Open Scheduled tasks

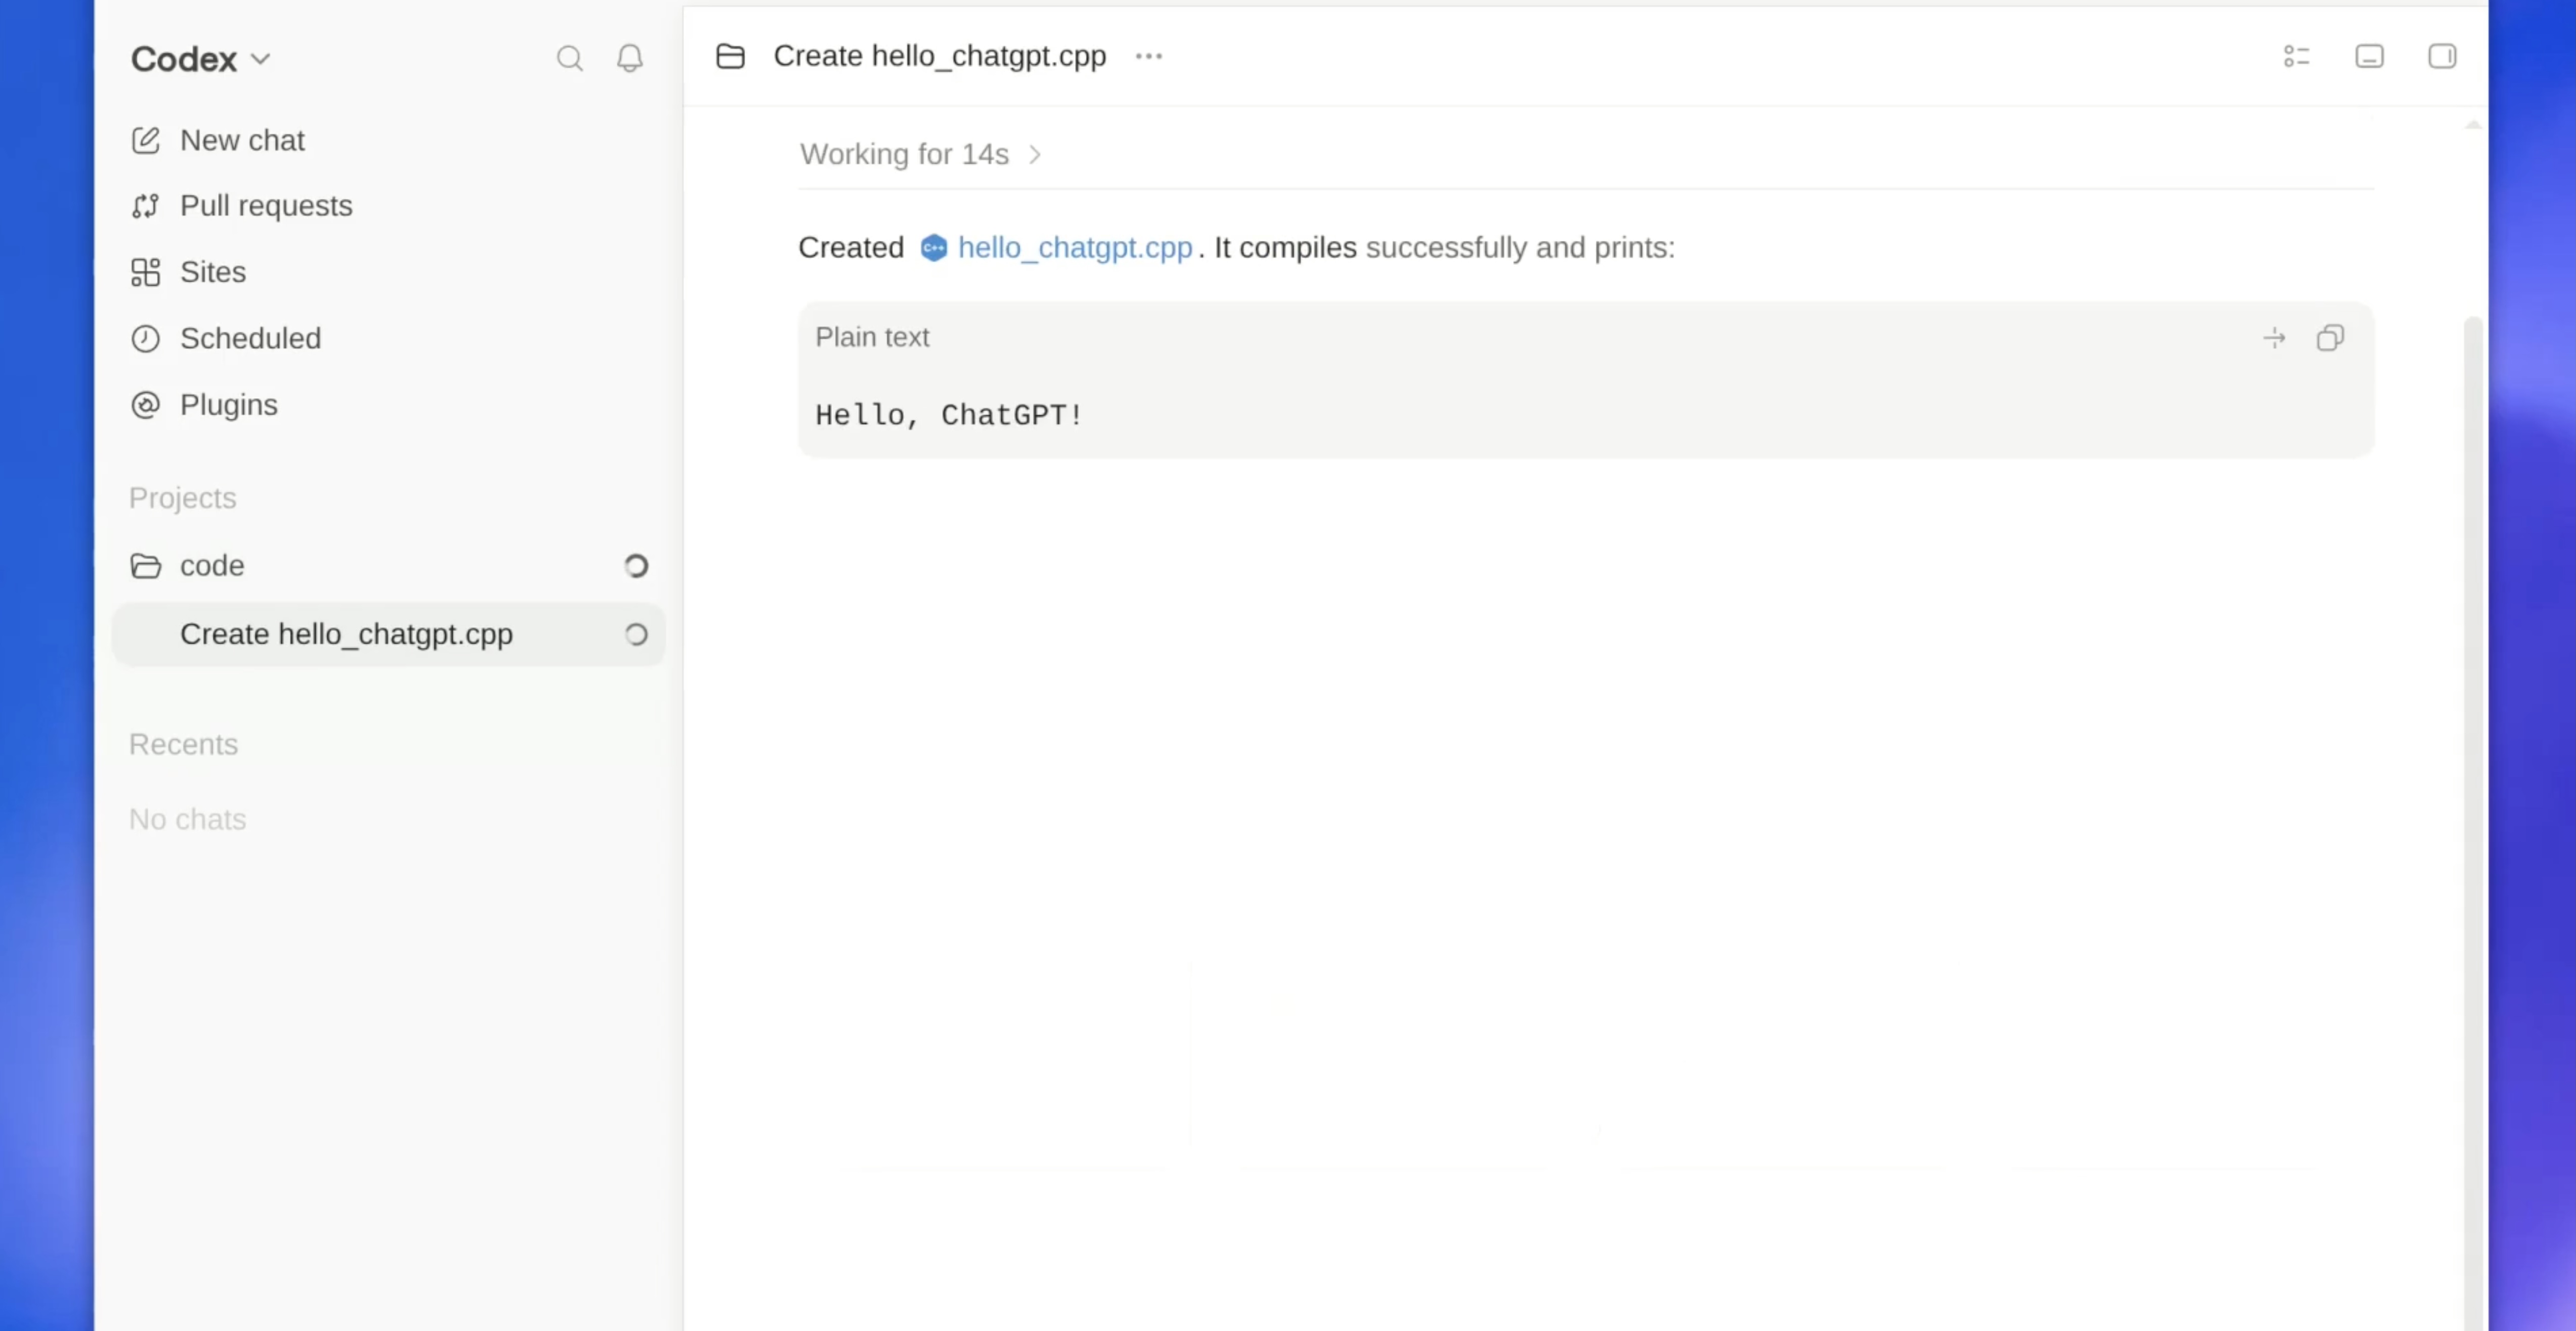[226, 339]
